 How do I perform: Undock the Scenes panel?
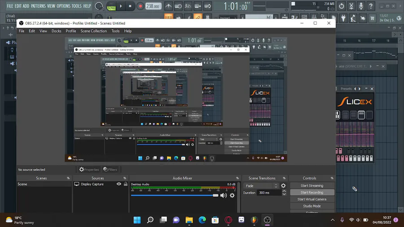coord(68,178)
